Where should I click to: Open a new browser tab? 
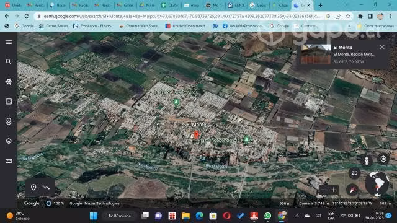[320, 5]
